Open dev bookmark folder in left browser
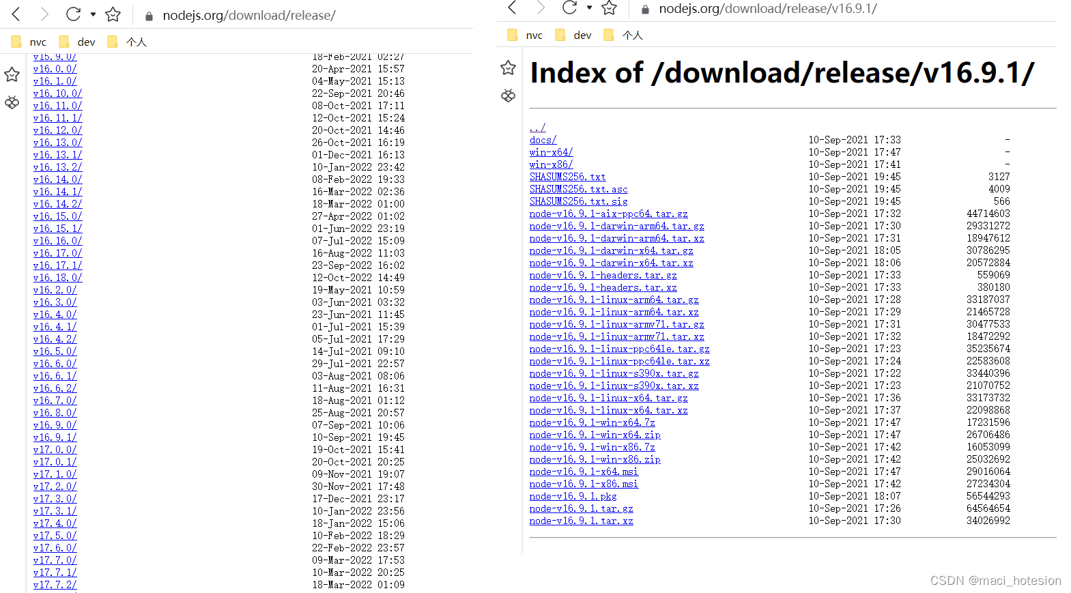Screen dimensions: 1071x593 77,42
